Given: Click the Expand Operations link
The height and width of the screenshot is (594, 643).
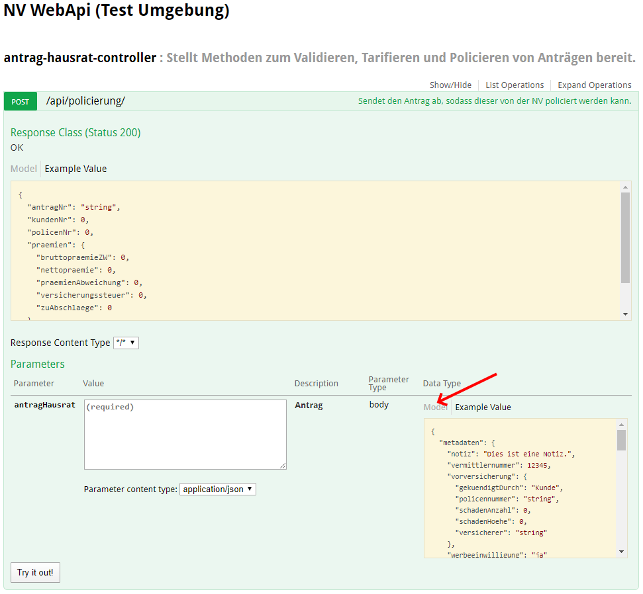Looking at the screenshot, I should [x=594, y=85].
